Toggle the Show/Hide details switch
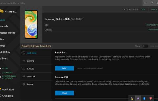The height and width of the screenshot is (101, 158). 145,46
